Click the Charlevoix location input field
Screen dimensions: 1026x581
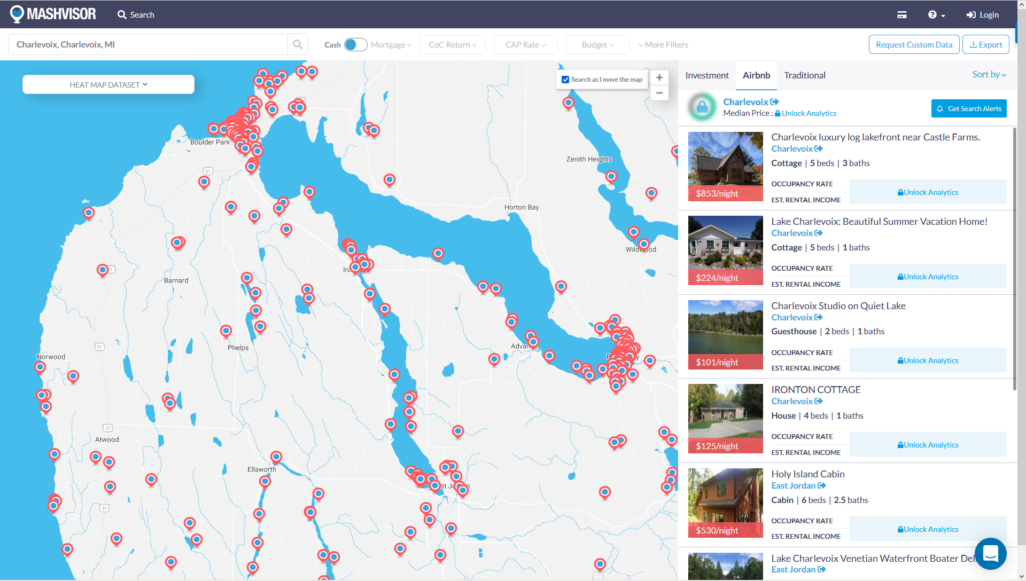147,45
